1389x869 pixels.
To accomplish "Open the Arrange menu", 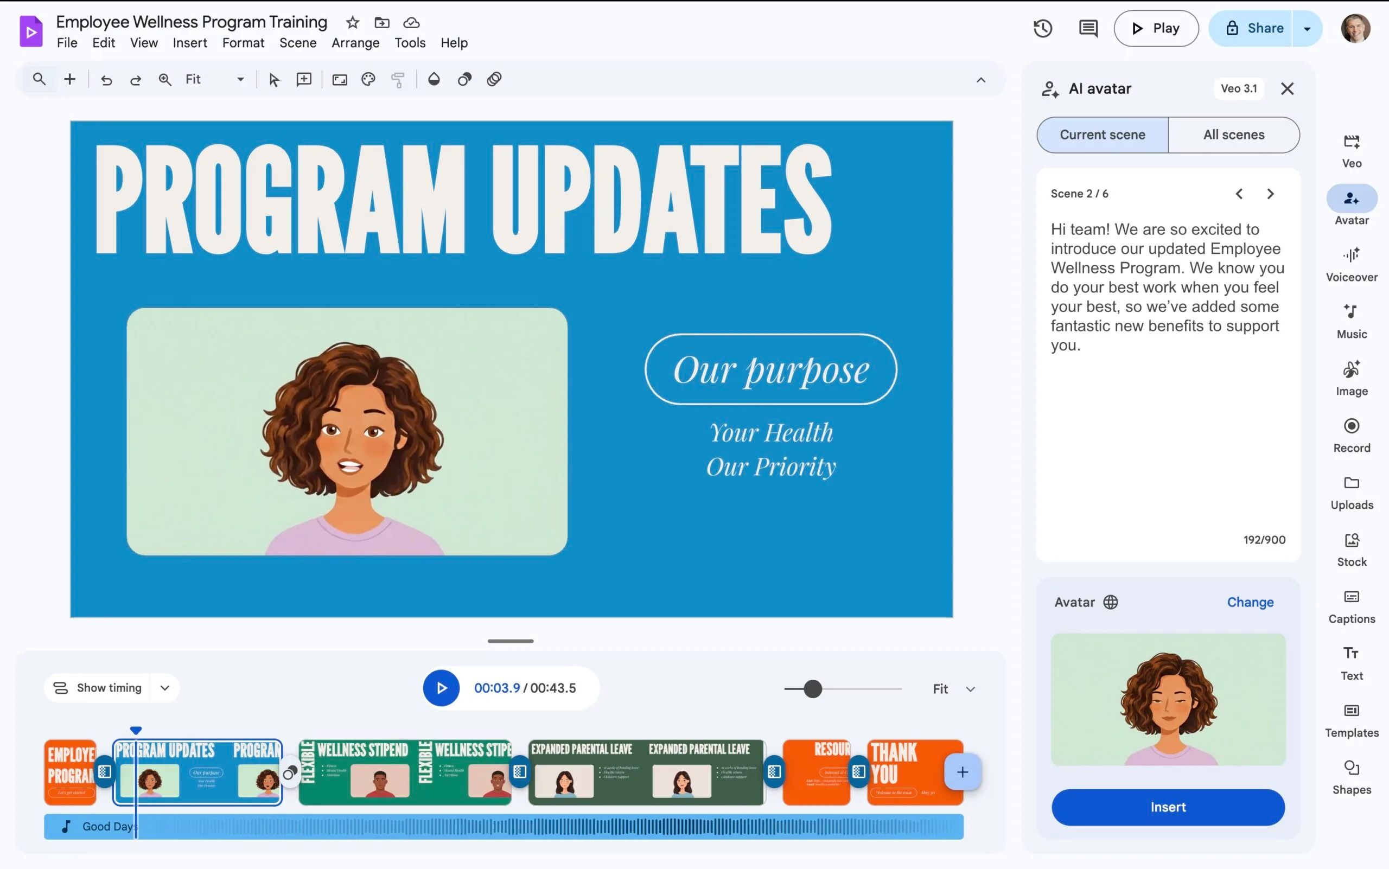I will pos(355,42).
